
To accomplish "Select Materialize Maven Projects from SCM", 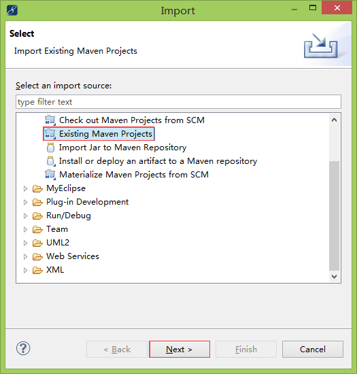I will point(134,175).
